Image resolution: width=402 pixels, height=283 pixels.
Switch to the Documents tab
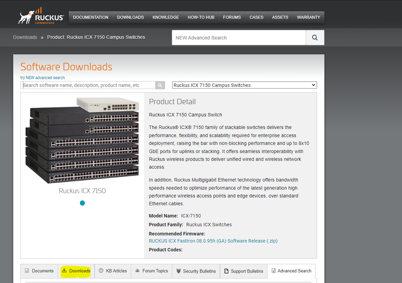pos(39,271)
